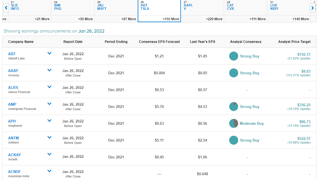Click the CVX ticker in calendar

coord(230,9)
